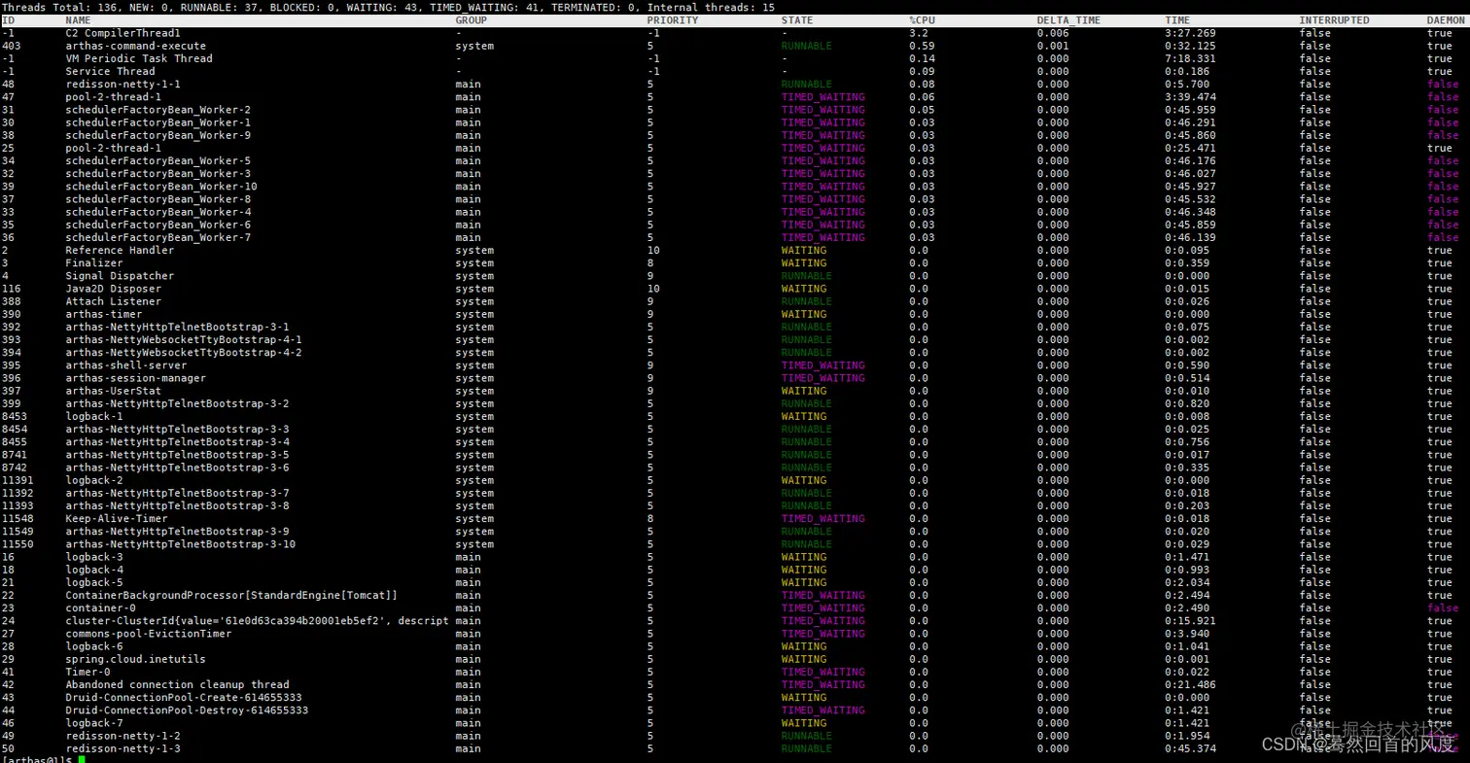Click the 'arthas-NettyWebsocketTtyBootstrap-4-1' thread name
The image size is (1470, 763).
pyautogui.click(x=184, y=340)
